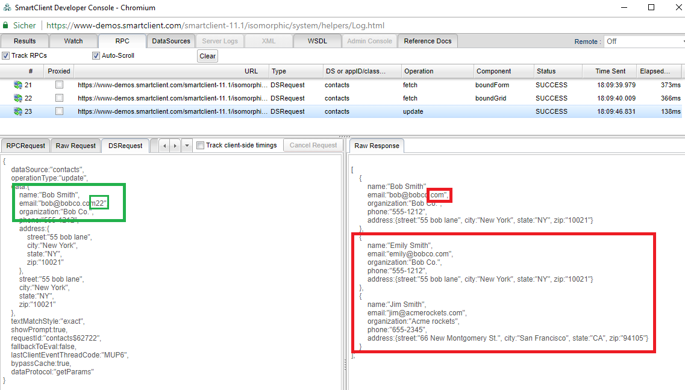Click the Clear button
The width and height of the screenshot is (685, 390).
point(207,56)
